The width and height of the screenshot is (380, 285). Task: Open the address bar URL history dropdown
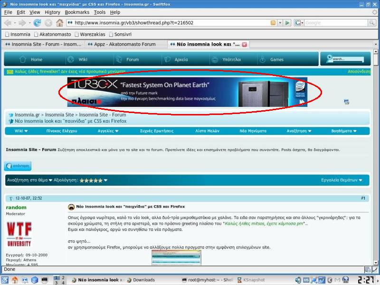(x=280, y=23)
